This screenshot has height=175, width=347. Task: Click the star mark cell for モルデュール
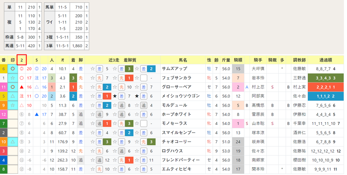point(13,105)
